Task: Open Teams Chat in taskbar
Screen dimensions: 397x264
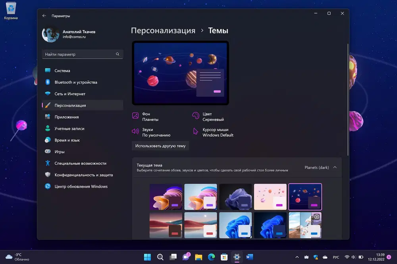Action: (x=186, y=257)
